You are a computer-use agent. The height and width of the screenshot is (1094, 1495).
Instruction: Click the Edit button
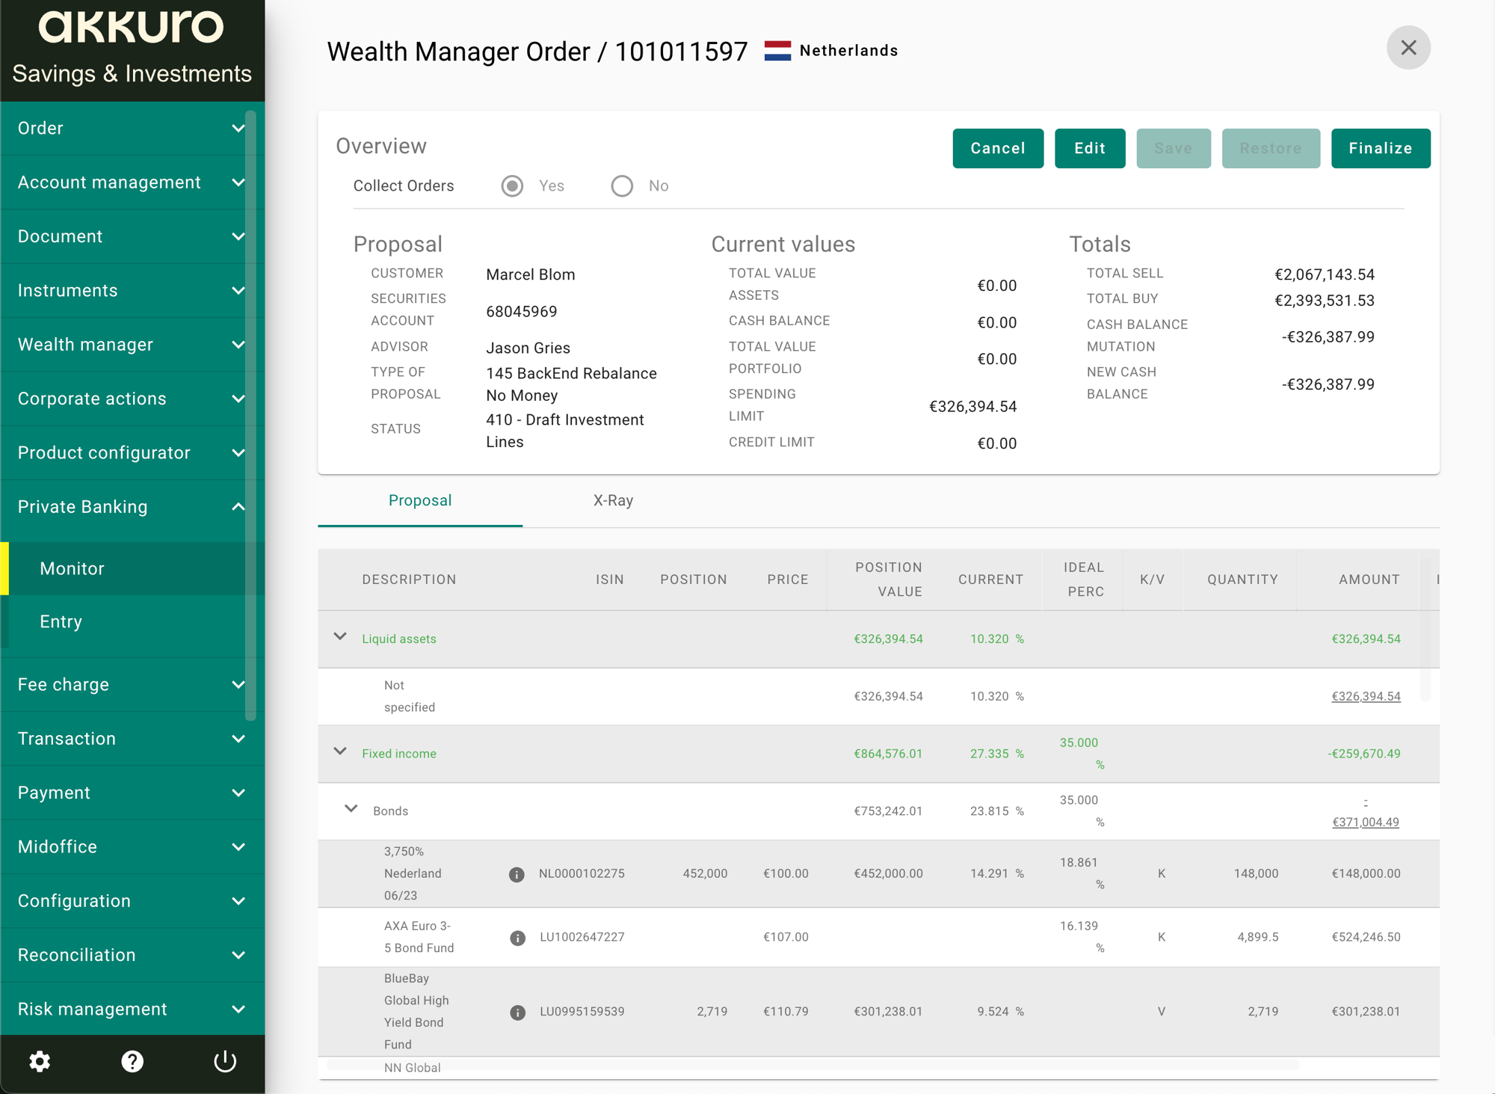1090,148
